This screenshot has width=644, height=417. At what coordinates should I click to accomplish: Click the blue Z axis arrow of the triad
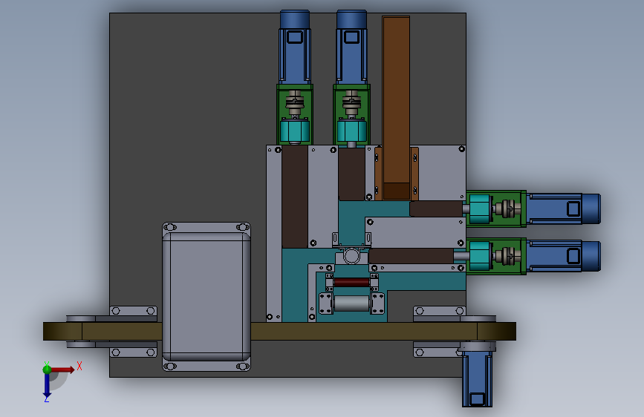tap(47, 385)
